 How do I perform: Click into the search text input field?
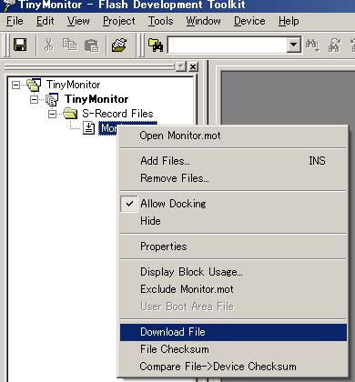(x=228, y=45)
